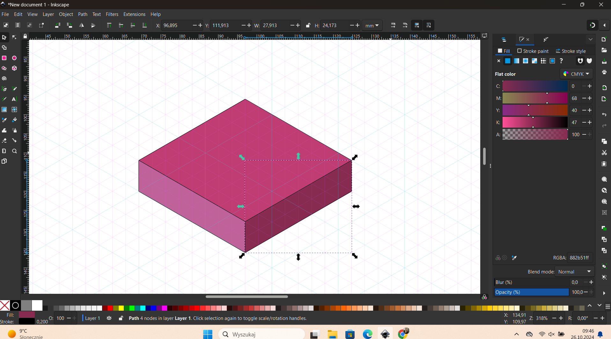Activate the 3D Box tool

pos(14,68)
